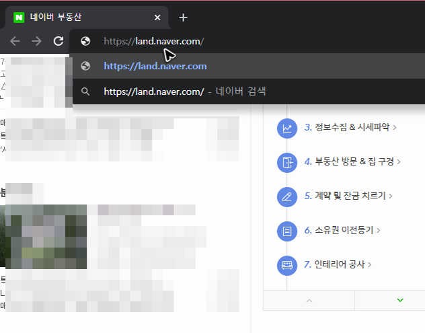425x333 pixels.
Task: Click the chart icon for step 3
Action: coord(287,128)
